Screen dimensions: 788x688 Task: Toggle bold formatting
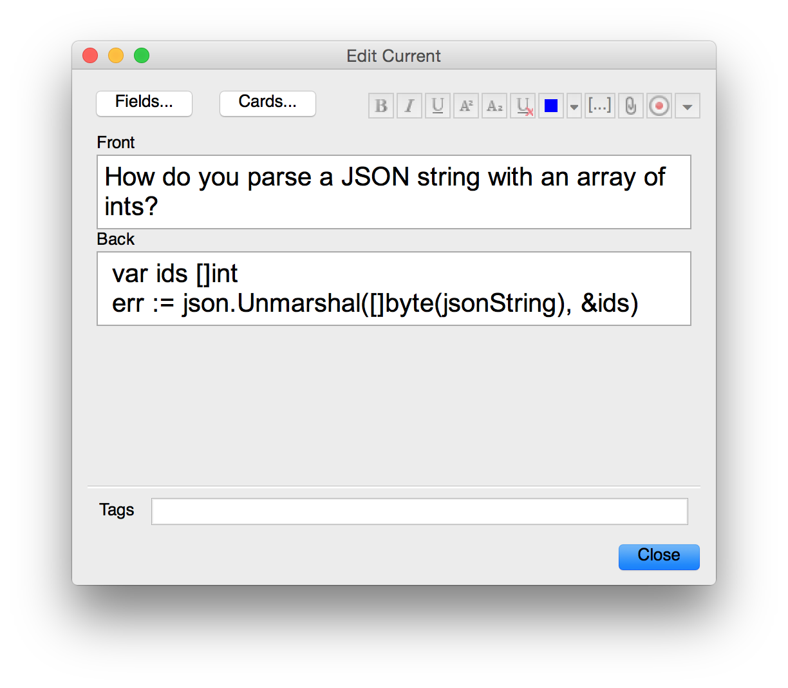(x=380, y=106)
